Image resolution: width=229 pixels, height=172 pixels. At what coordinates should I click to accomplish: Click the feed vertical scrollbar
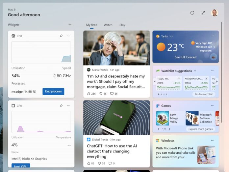point(221,72)
